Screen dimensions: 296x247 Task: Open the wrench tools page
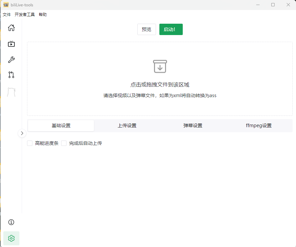click(11, 60)
